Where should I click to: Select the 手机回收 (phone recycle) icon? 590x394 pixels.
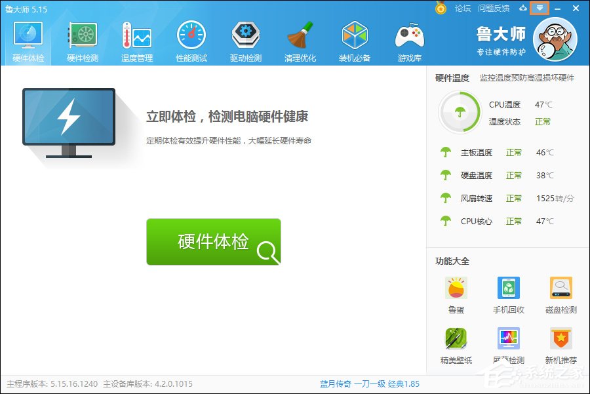point(508,287)
